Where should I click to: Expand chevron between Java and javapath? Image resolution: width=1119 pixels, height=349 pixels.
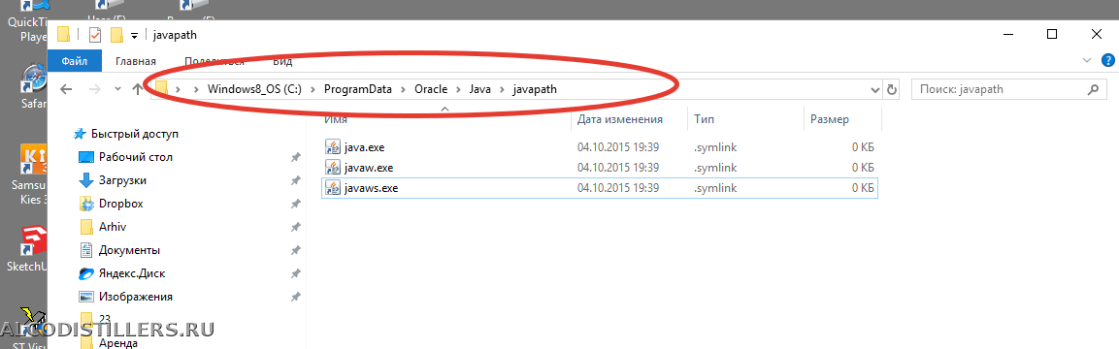502,89
